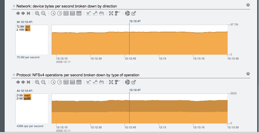Screen dimensions: 259x133
Task: Zoom out on the NFSv4 operations graph
Action: pos(44,82)
